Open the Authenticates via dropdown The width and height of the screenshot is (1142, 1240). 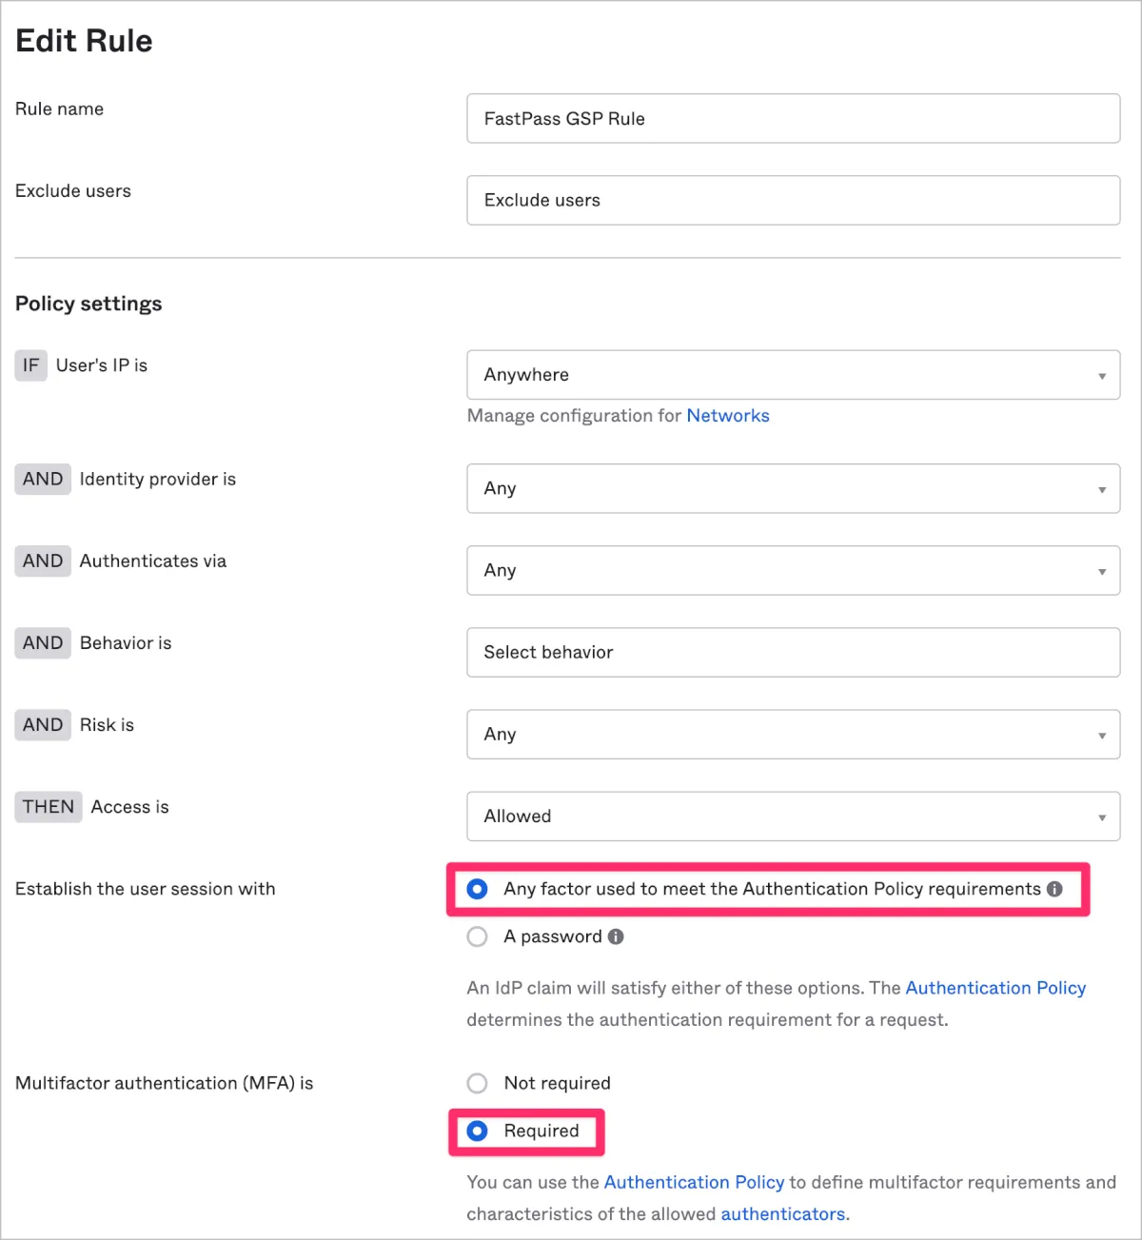point(792,570)
